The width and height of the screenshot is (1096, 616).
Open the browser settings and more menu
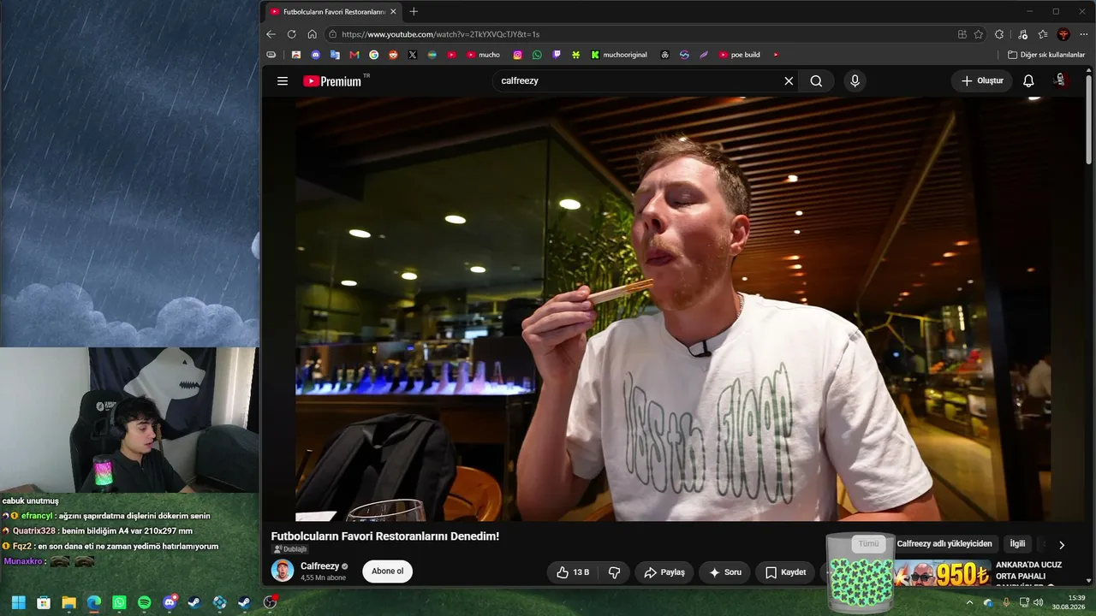(x=1084, y=34)
